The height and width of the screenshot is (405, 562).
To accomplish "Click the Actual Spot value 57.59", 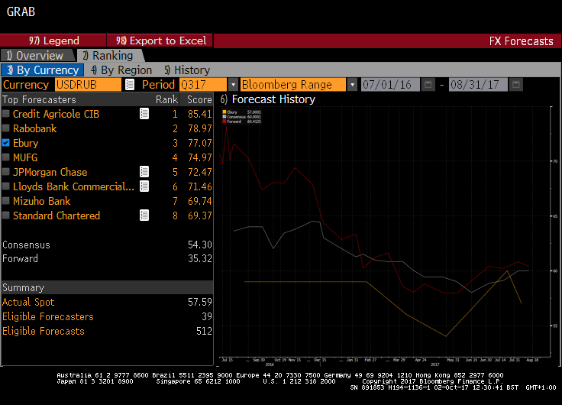I will pyautogui.click(x=199, y=302).
